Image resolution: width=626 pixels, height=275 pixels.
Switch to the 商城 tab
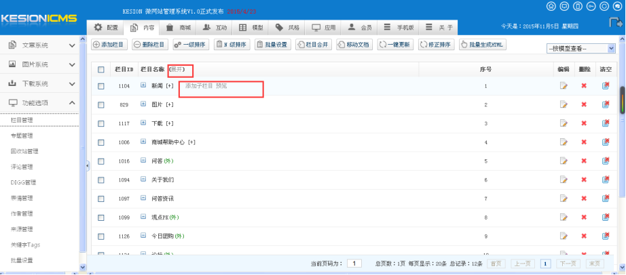click(179, 28)
